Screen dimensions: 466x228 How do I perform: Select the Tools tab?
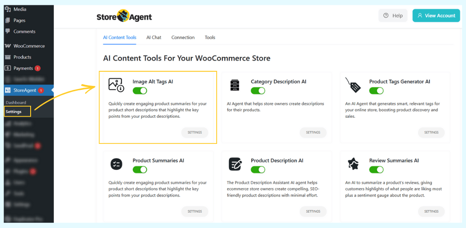(x=210, y=38)
